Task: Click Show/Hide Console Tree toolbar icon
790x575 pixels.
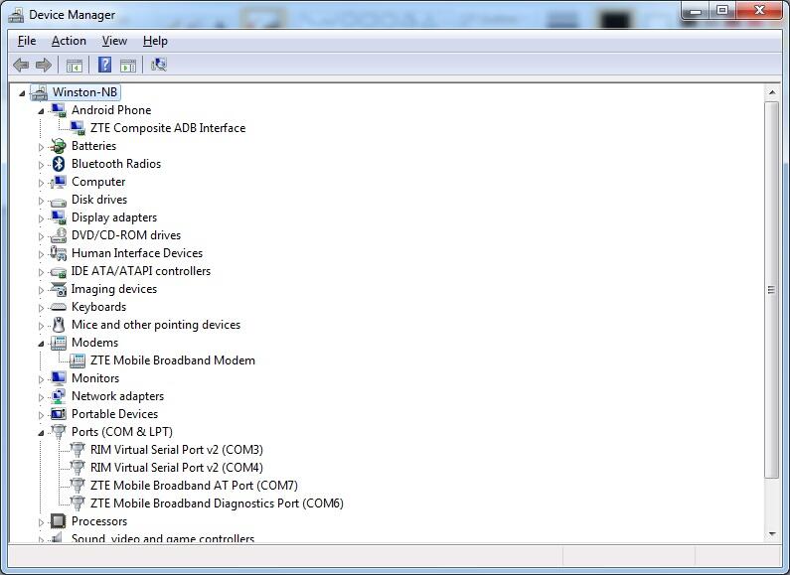Action: [75, 66]
